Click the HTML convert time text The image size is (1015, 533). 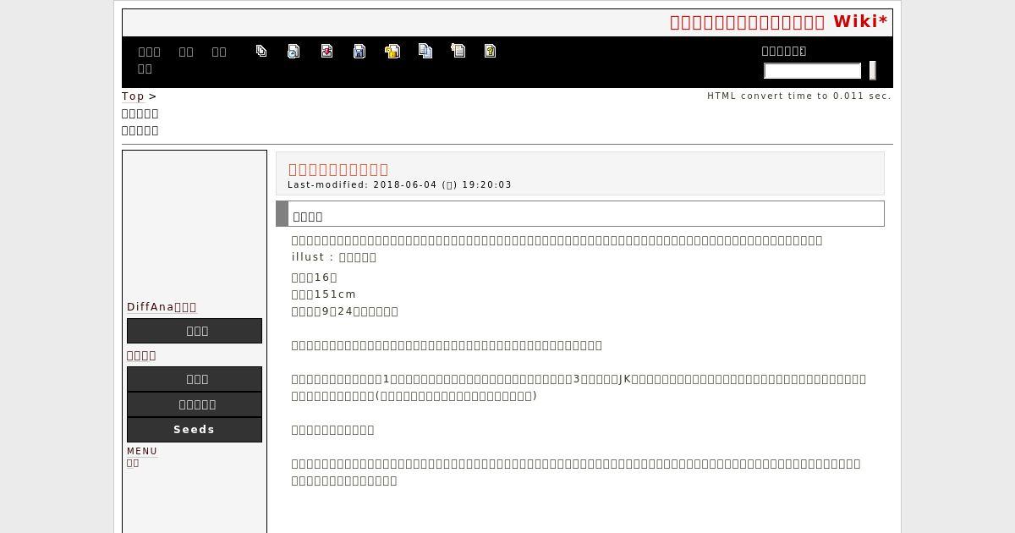799,96
